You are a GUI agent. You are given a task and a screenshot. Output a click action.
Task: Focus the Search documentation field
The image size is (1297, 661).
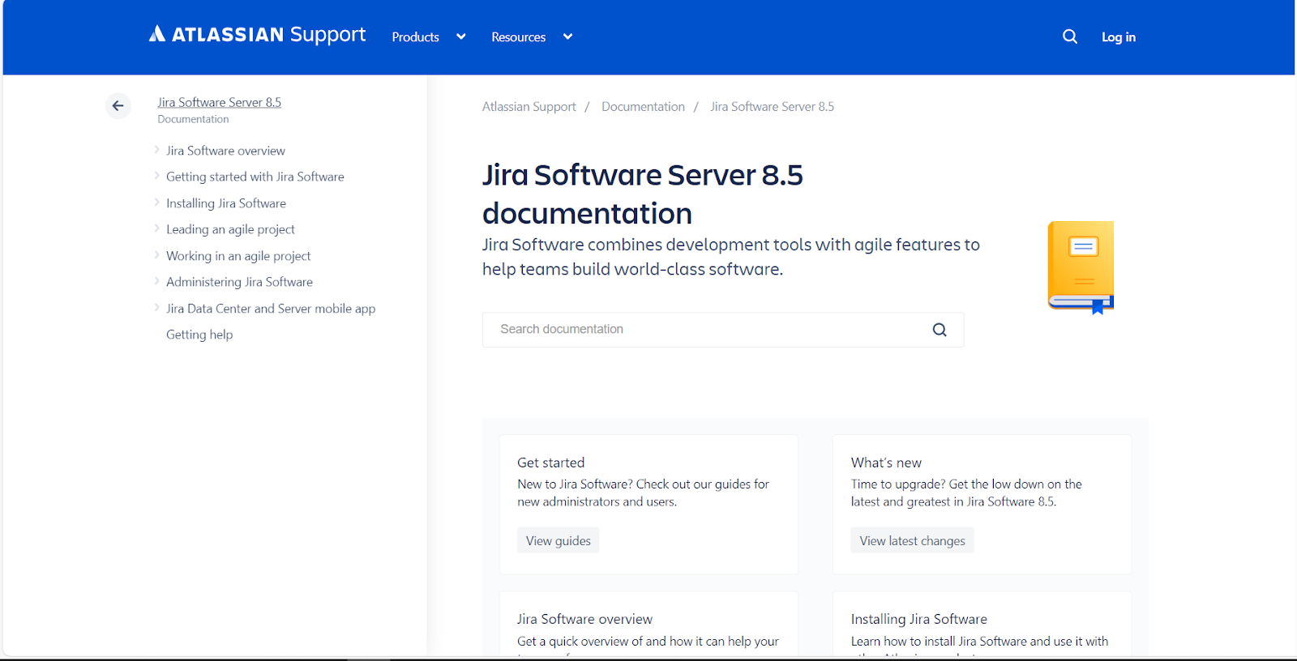tap(723, 330)
